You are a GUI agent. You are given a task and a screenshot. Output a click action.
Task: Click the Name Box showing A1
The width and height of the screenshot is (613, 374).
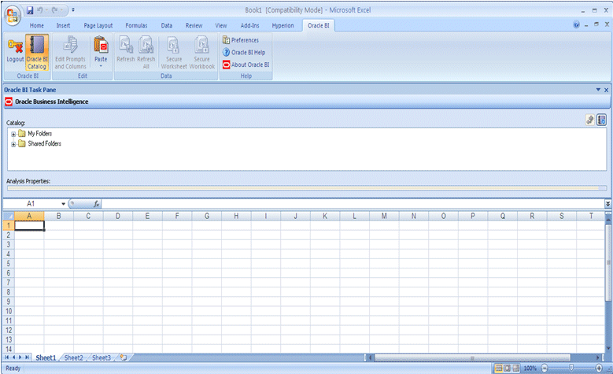click(31, 204)
